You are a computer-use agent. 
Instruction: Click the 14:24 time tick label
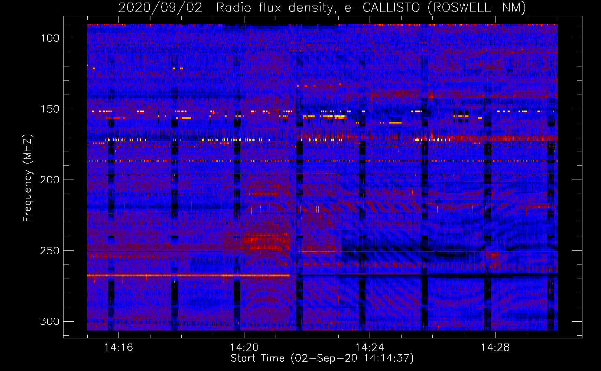(x=370, y=348)
